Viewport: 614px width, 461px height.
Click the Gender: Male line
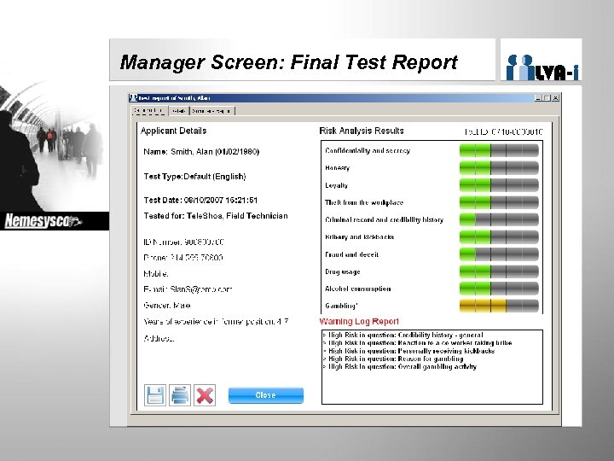(167, 306)
